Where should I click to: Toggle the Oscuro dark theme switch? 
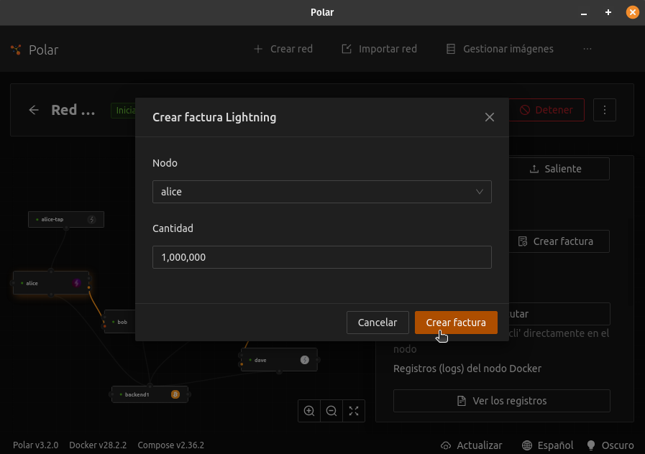pyautogui.click(x=610, y=445)
